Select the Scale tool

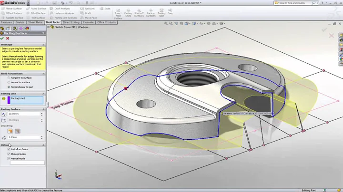click(105, 9)
